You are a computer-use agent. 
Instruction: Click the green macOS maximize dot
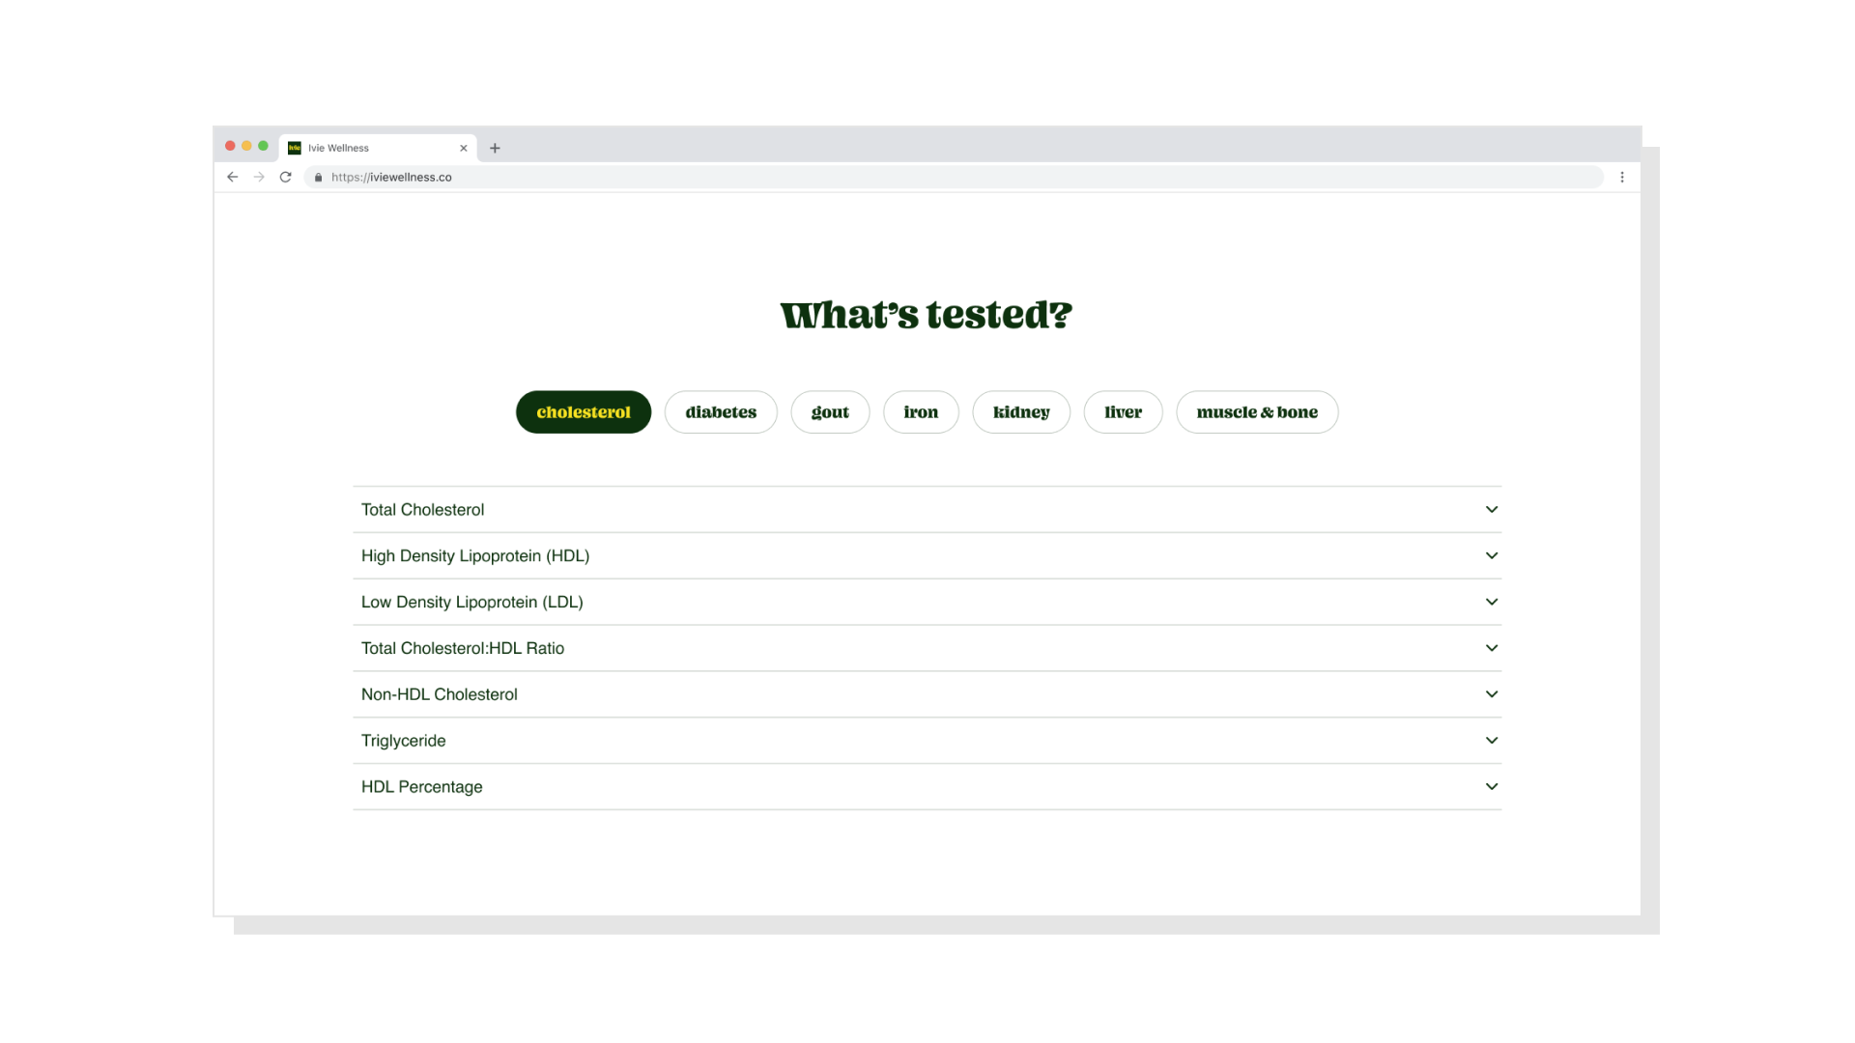(263, 146)
